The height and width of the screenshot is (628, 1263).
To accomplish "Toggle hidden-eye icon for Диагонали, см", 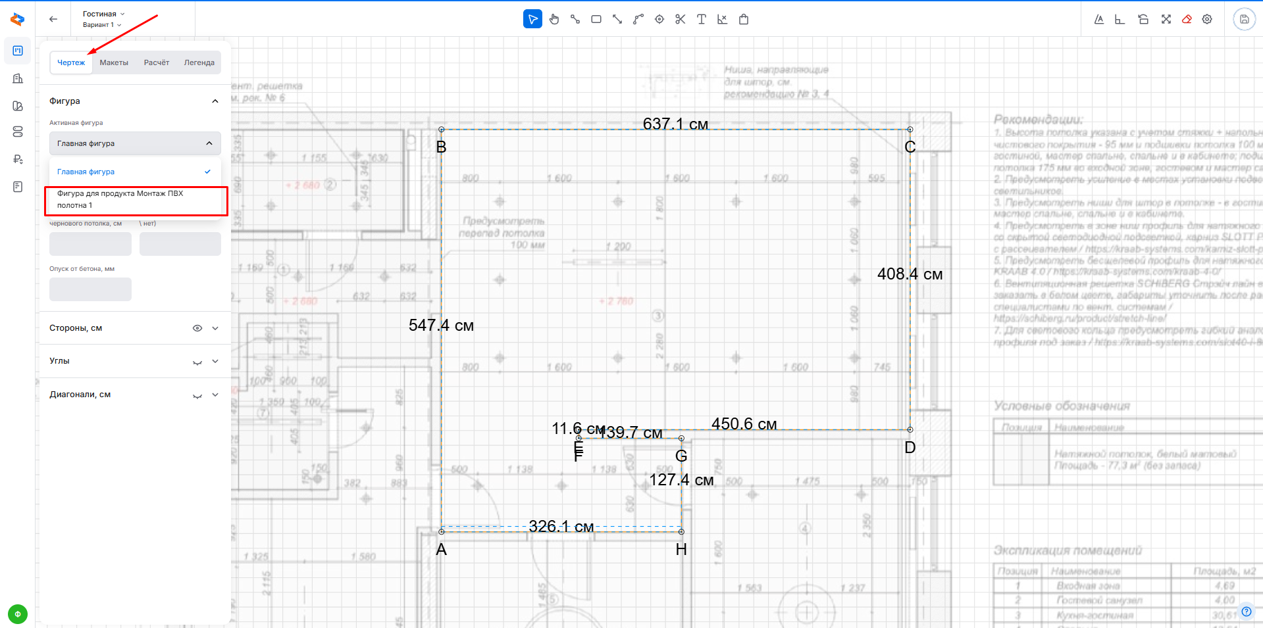I will [197, 395].
